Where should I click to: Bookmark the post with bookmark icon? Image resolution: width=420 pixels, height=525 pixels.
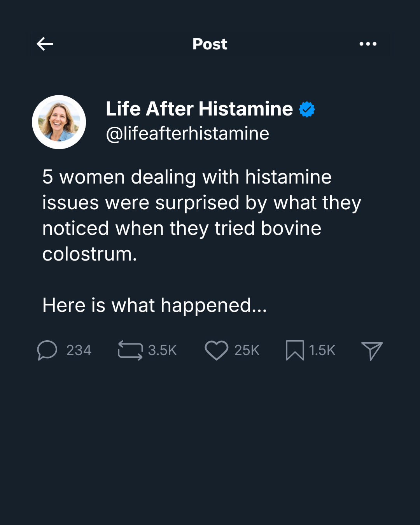tap(295, 350)
